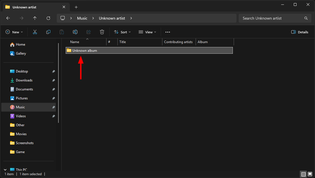
Task: Toggle the Details pane
Action: (x=300, y=32)
